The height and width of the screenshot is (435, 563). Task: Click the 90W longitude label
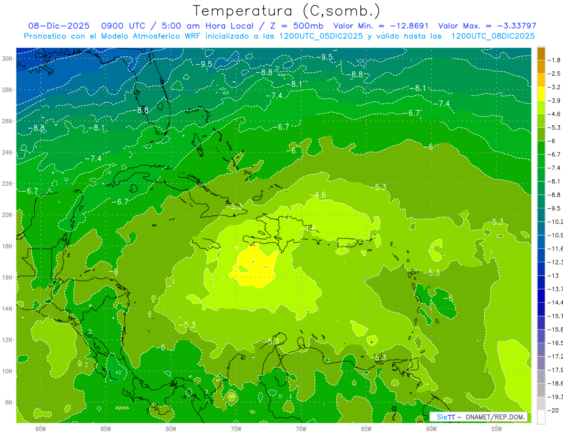pyautogui.click(x=40, y=428)
